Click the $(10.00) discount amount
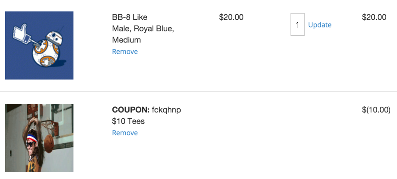This screenshot has height=179, width=397. [376, 110]
